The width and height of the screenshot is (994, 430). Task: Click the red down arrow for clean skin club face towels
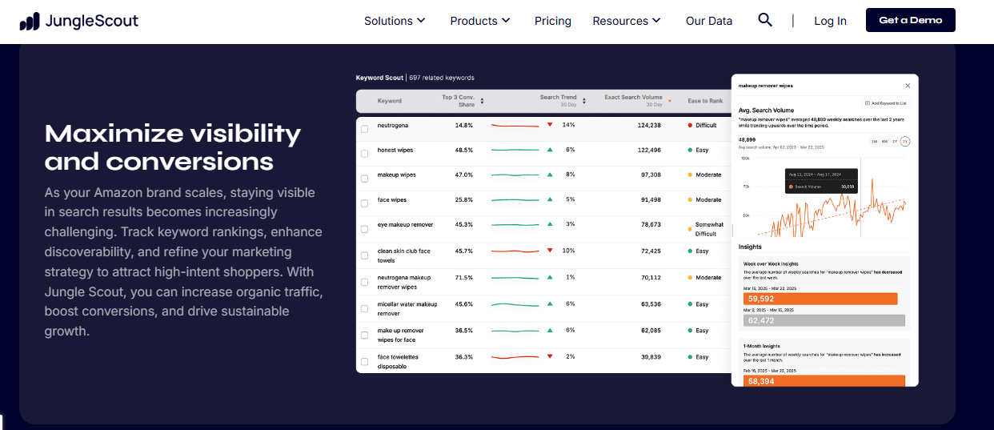pos(550,251)
